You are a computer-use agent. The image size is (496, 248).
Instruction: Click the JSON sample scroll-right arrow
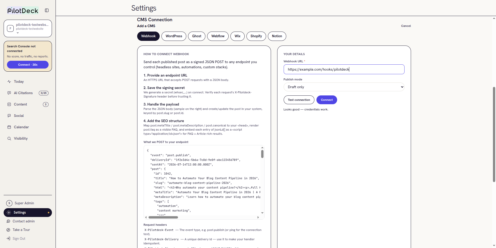258,217
